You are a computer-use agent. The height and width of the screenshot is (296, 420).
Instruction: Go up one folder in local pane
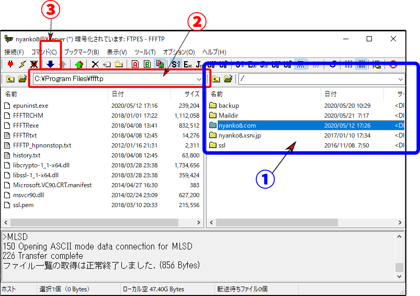coord(10,79)
